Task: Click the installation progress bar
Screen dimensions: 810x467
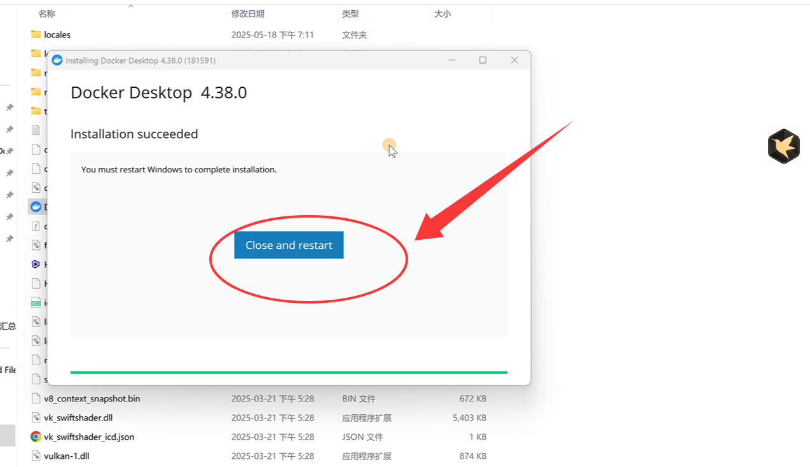Action: pos(289,372)
